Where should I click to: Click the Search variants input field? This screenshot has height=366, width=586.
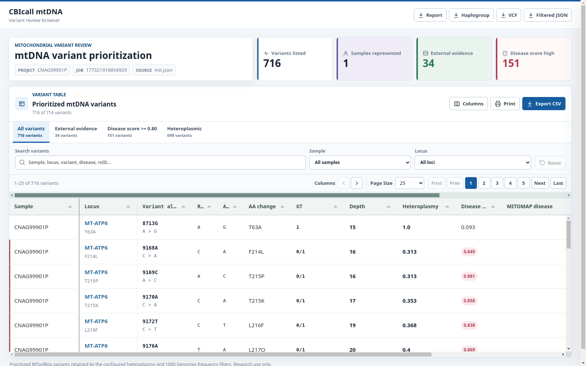[160, 163]
